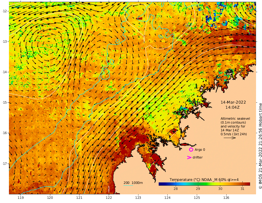Click the dark red end of temperature colorbar
This screenshot has height=203, width=262.
(x=248, y=184)
